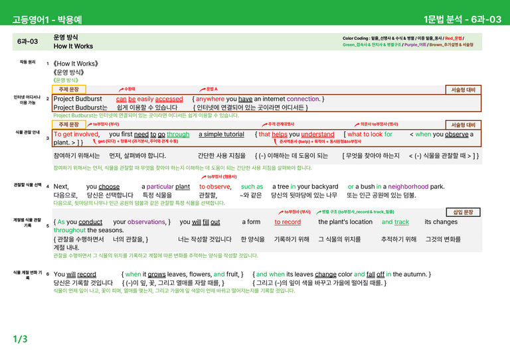Click the Korean phrase "참여하기 위해서는"
The image size is (510, 360).
[76, 156]
